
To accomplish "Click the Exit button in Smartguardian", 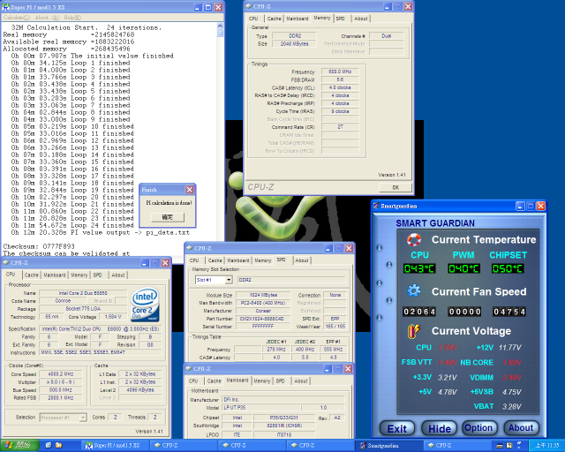I will coord(397,428).
